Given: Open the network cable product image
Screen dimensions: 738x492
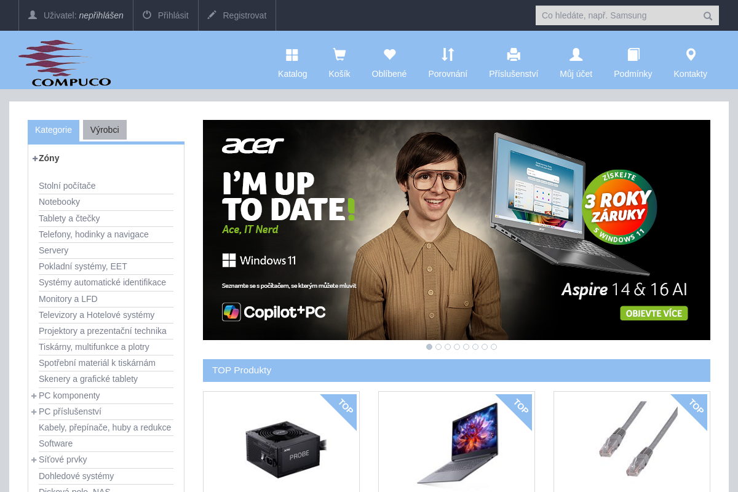Looking at the screenshot, I should pyautogui.click(x=638, y=439).
